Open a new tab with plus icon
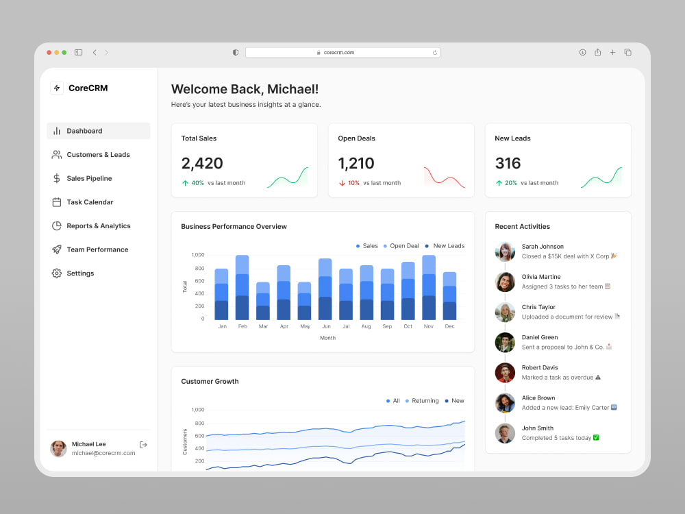Viewport: 685px width, 514px height. tap(612, 53)
